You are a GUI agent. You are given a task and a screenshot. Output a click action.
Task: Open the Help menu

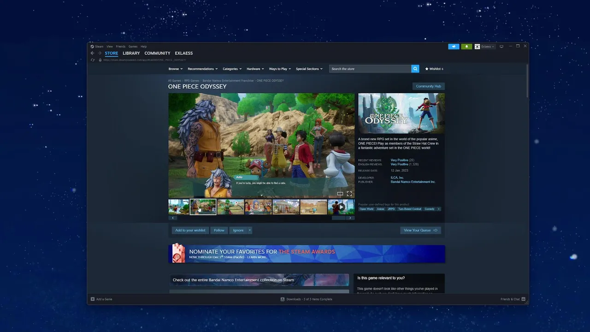pos(143,47)
